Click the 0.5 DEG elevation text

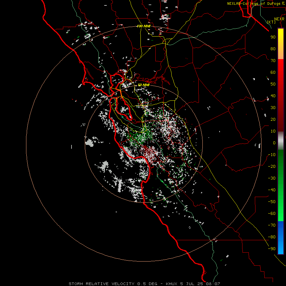click(147, 284)
